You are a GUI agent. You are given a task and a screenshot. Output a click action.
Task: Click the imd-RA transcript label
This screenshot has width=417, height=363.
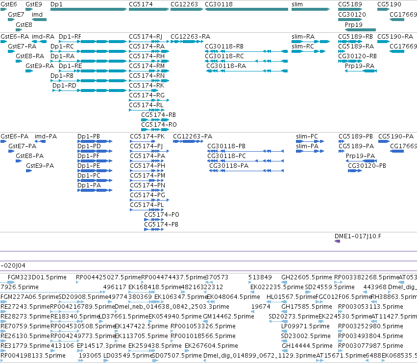tap(43, 36)
